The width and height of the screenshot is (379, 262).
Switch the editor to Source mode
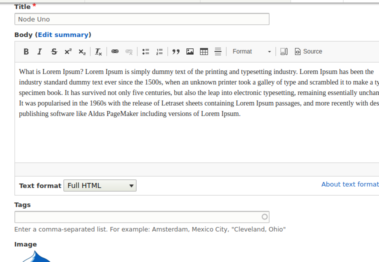coord(308,51)
